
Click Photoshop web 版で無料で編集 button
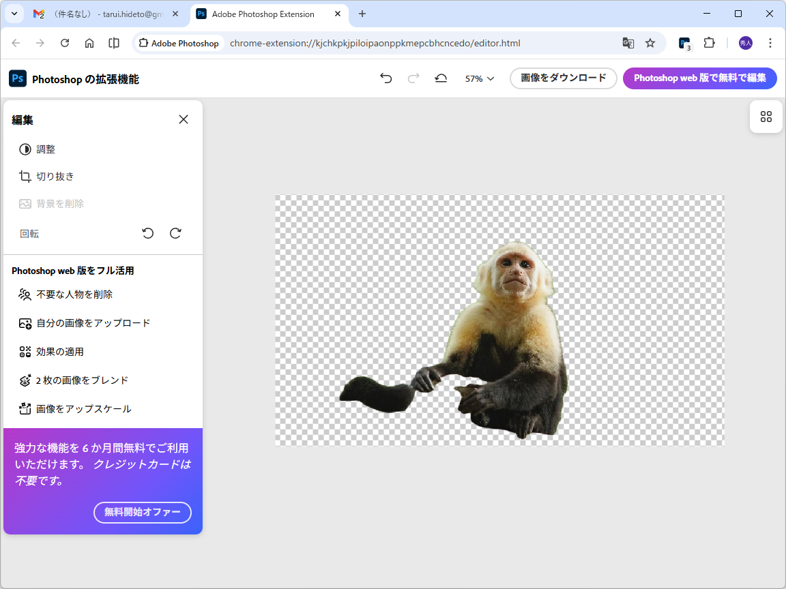click(700, 78)
